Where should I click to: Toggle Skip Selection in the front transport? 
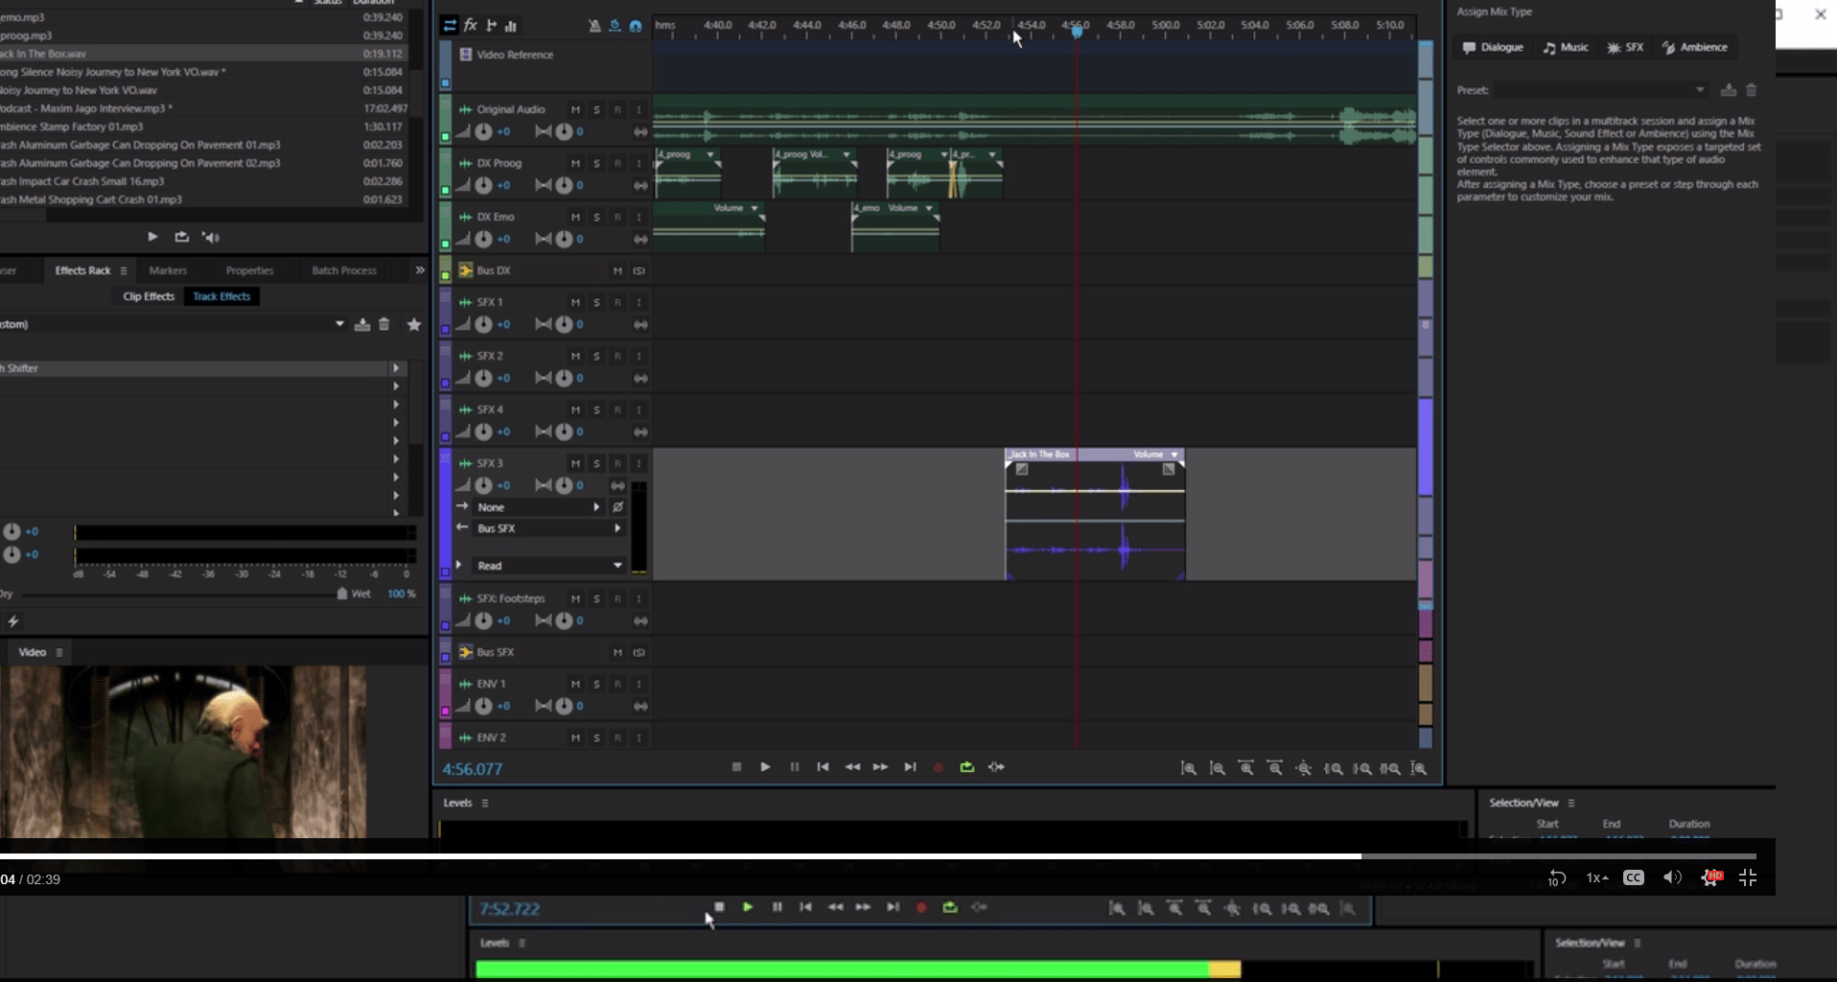pos(996,767)
